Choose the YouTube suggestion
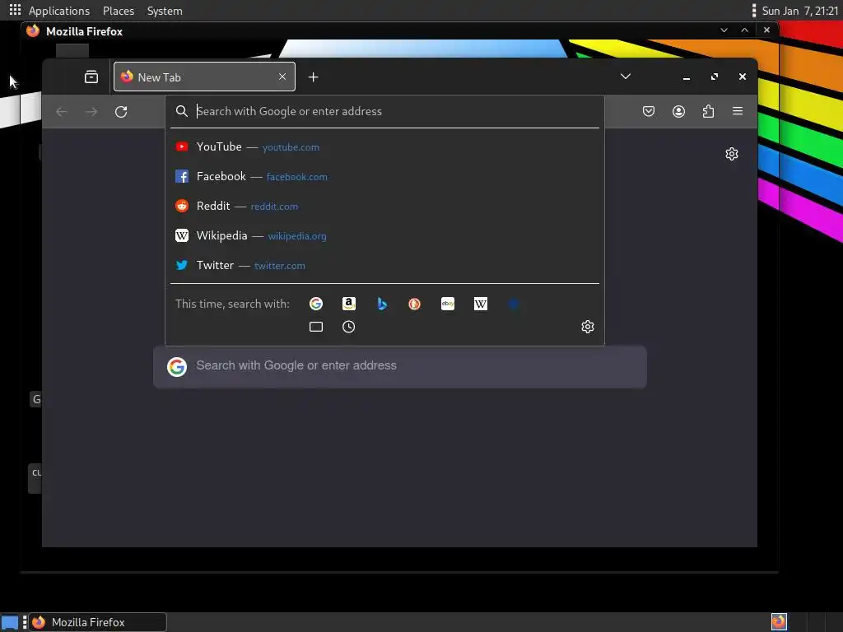The image size is (843, 632). point(384,146)
